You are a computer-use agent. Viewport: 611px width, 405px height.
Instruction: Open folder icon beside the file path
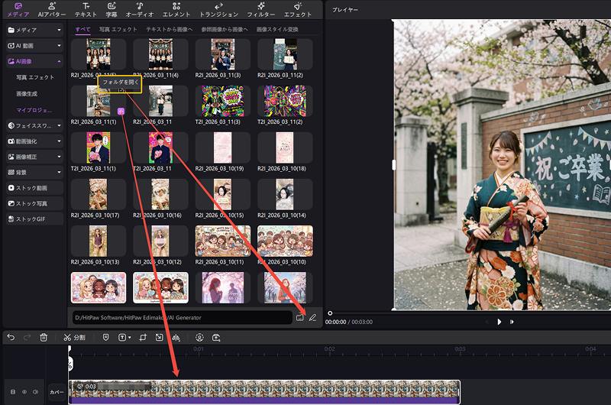coord(299,317)
